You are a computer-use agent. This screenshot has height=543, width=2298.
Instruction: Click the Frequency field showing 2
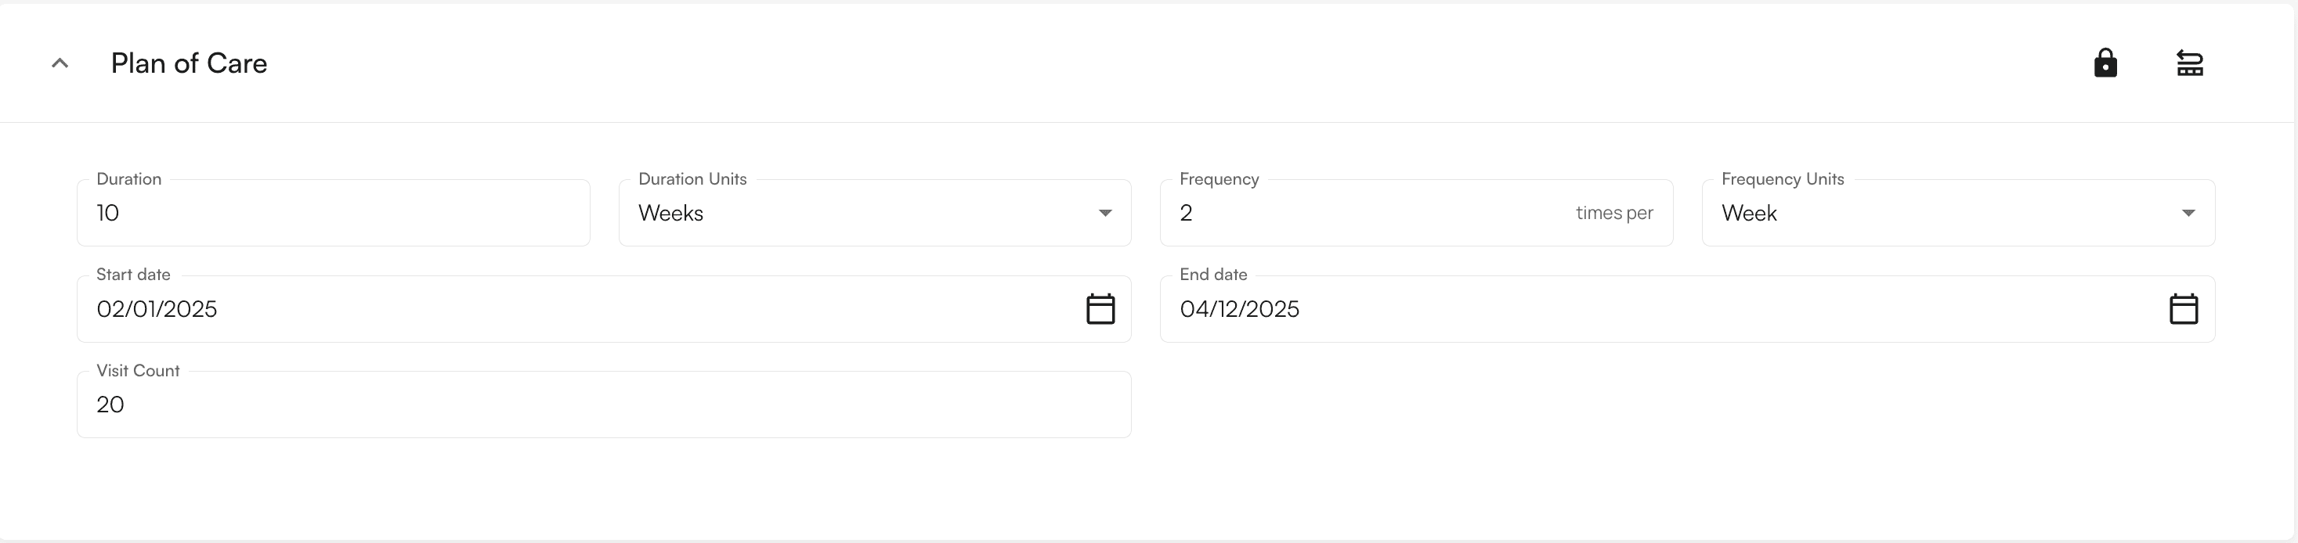1338,212
